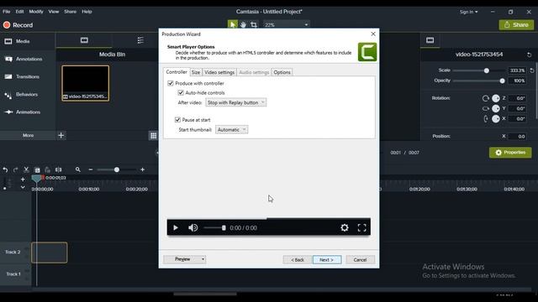Open preview player settings gear
The width and height of the screenshot is (538, 302).
(345, 227)
